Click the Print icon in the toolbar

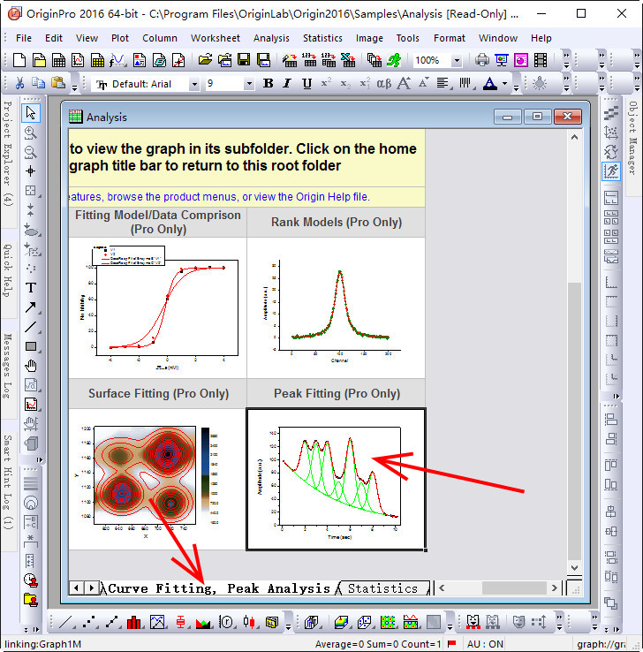click(x=481, y=60)
